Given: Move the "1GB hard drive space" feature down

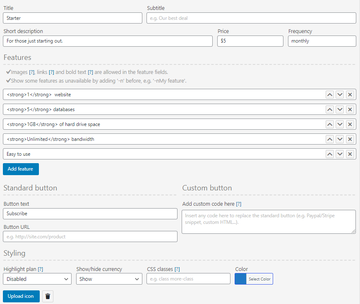Looking at the screenshot, I should click(x=340, y=124).
